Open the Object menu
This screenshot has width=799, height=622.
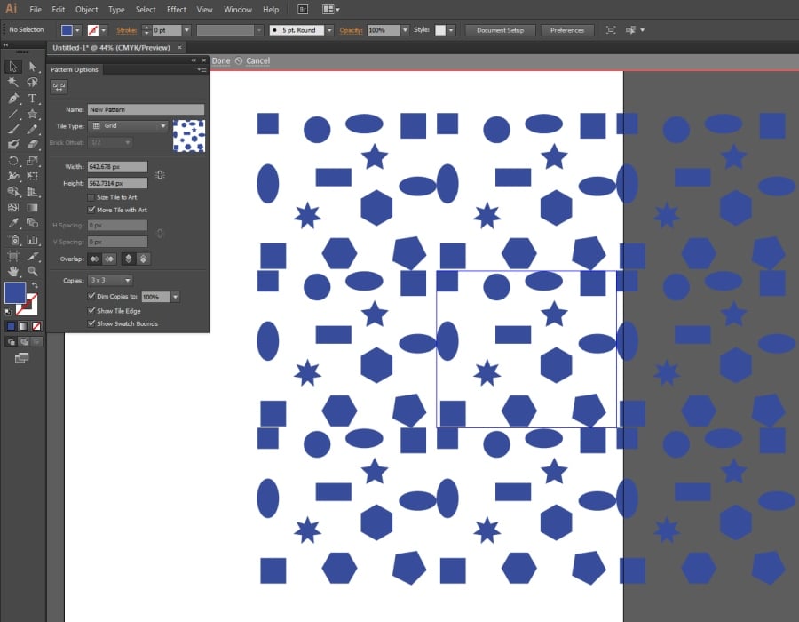(x=87, y=10)
